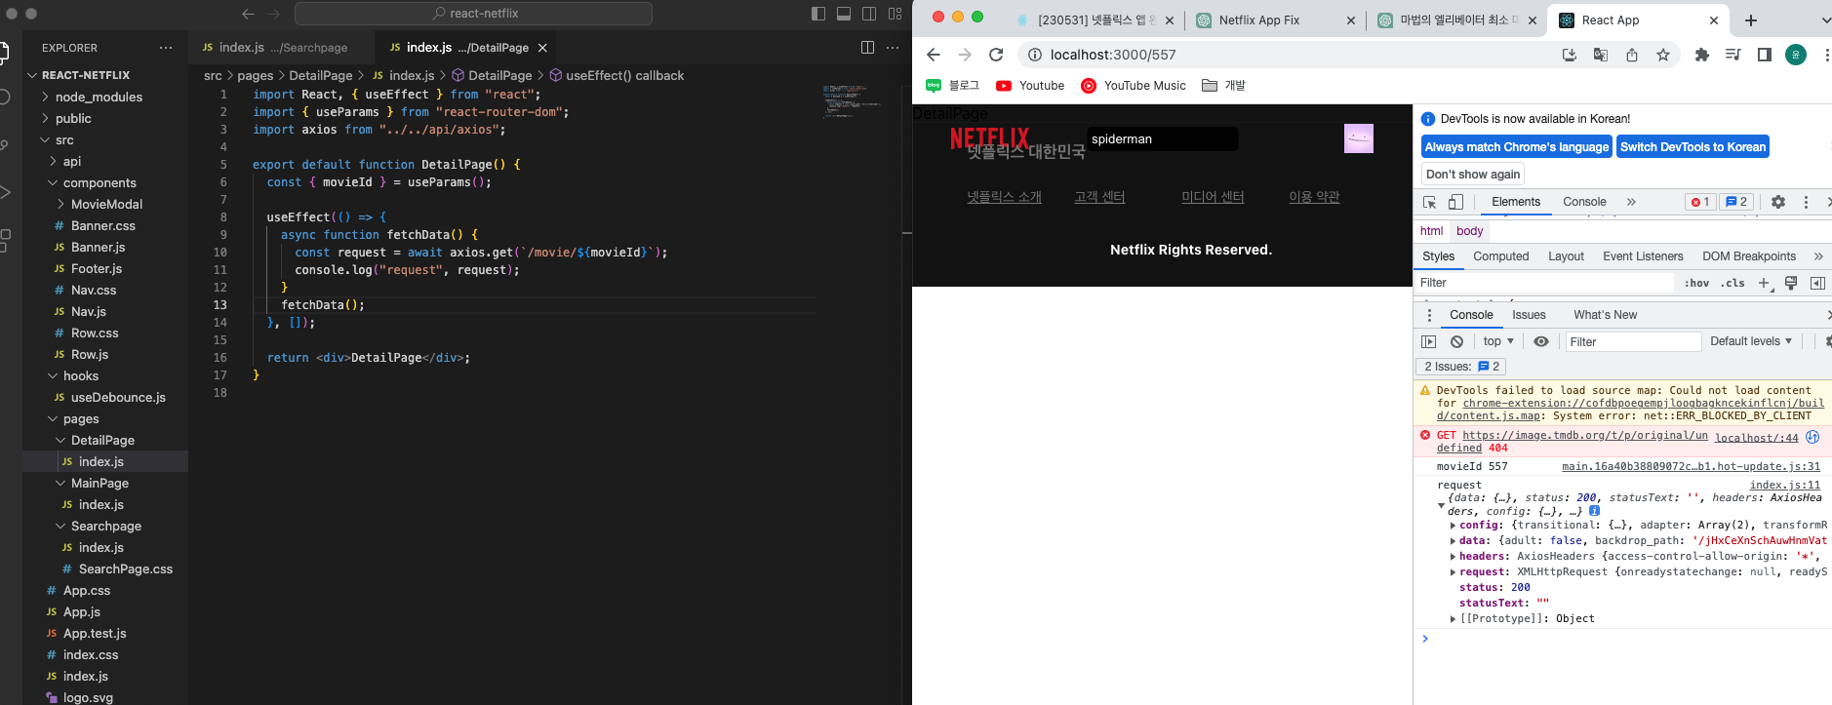Image resolution: width=1832 pixels, height=705 pixels.
Task: Switch to [230531] 넷플릭스 앱 browser tab
Action: point(1095,20)
